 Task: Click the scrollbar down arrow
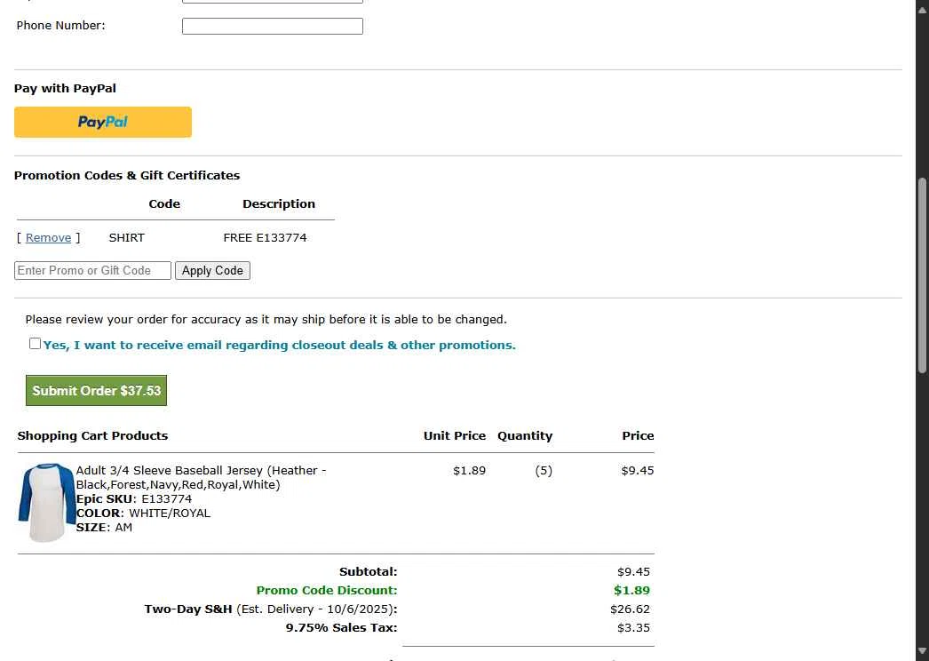point(922,653)
